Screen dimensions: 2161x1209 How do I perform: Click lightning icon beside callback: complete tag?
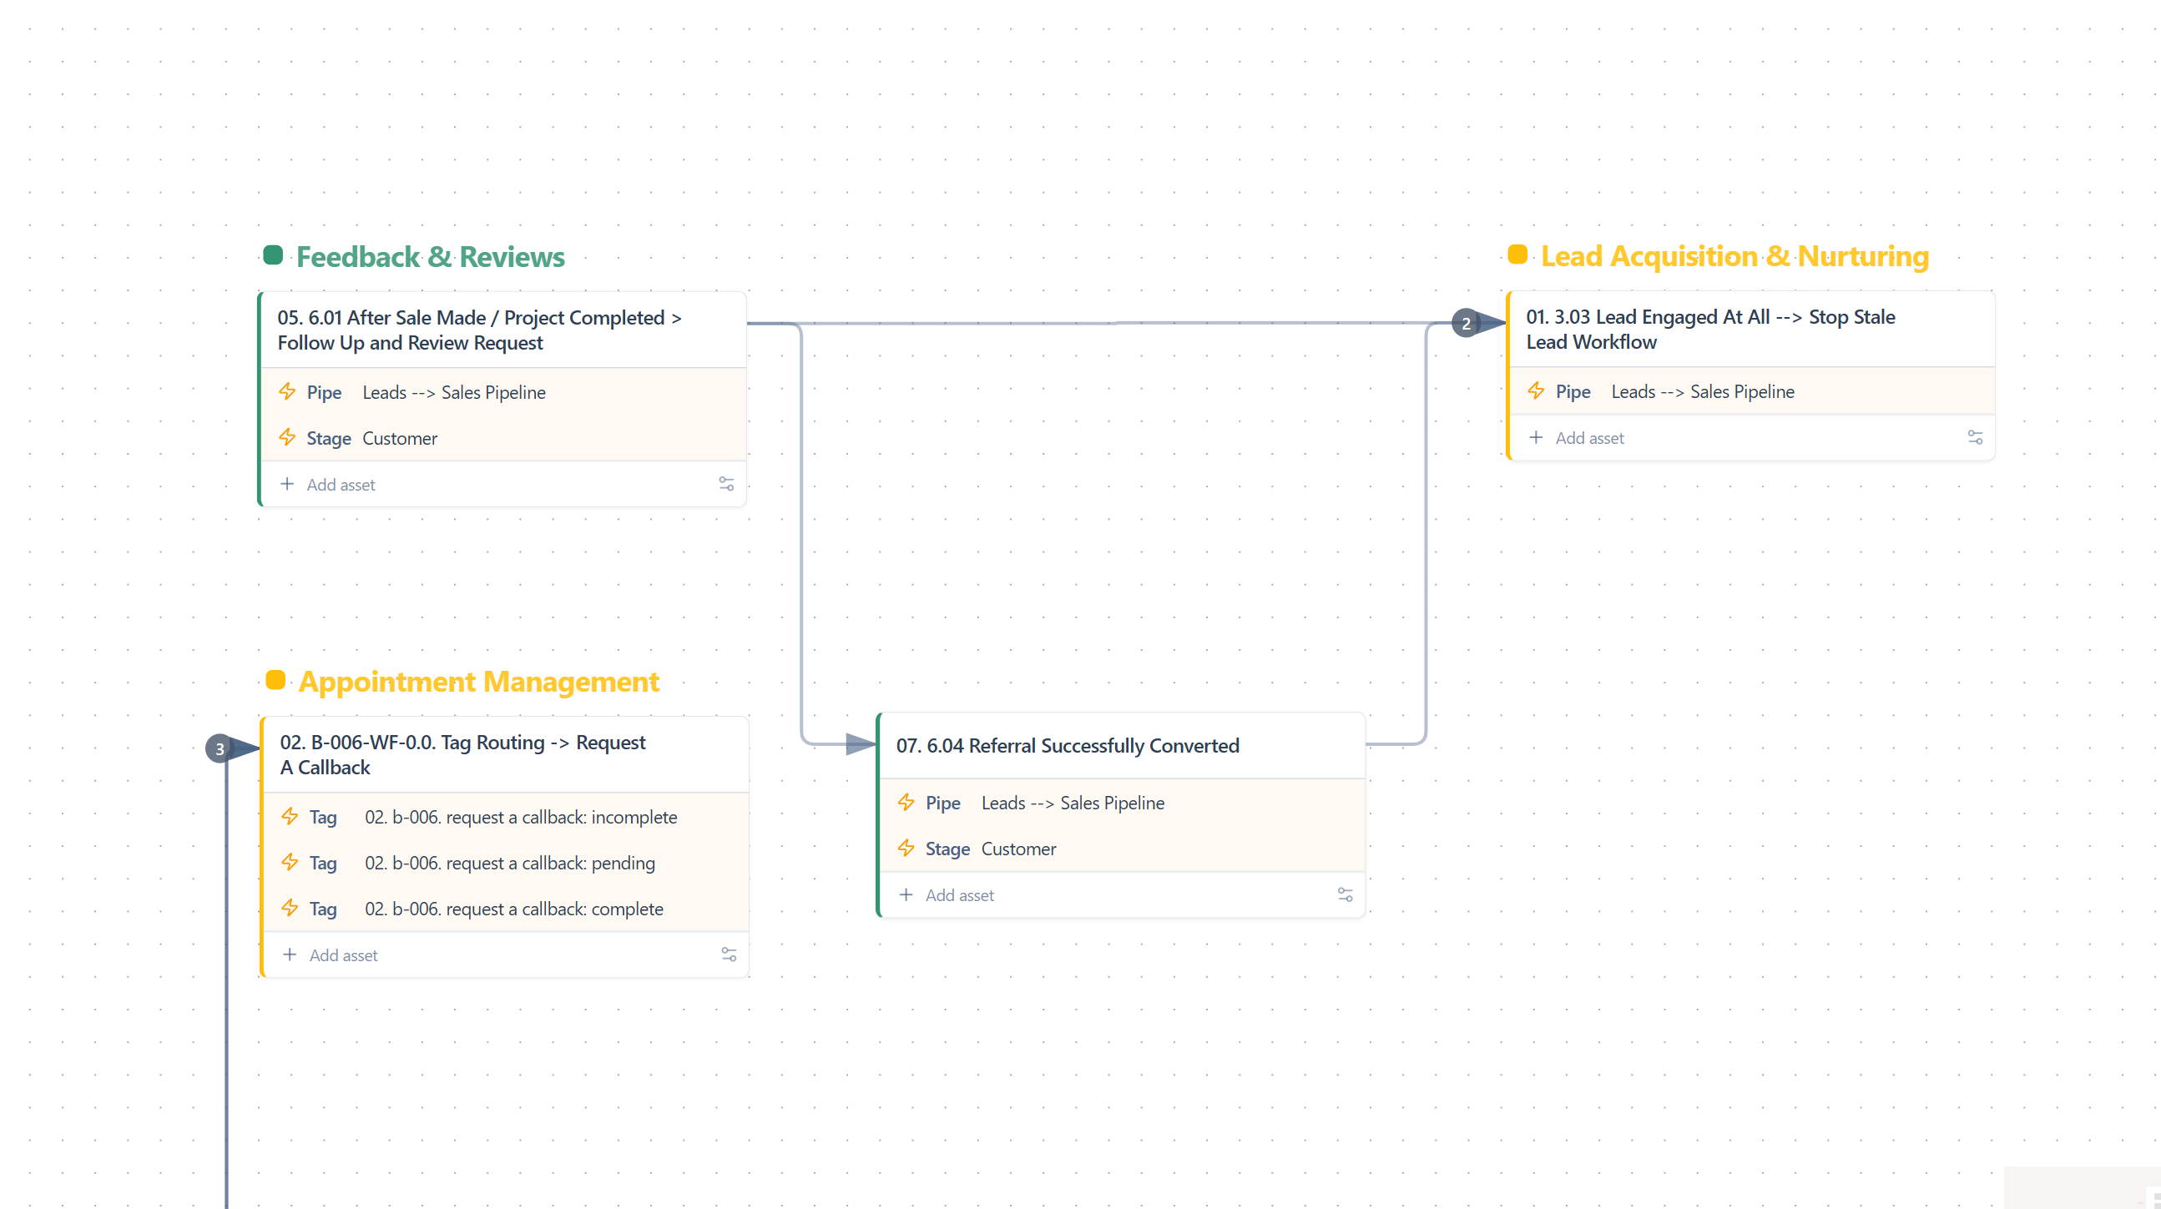(290, 908)
